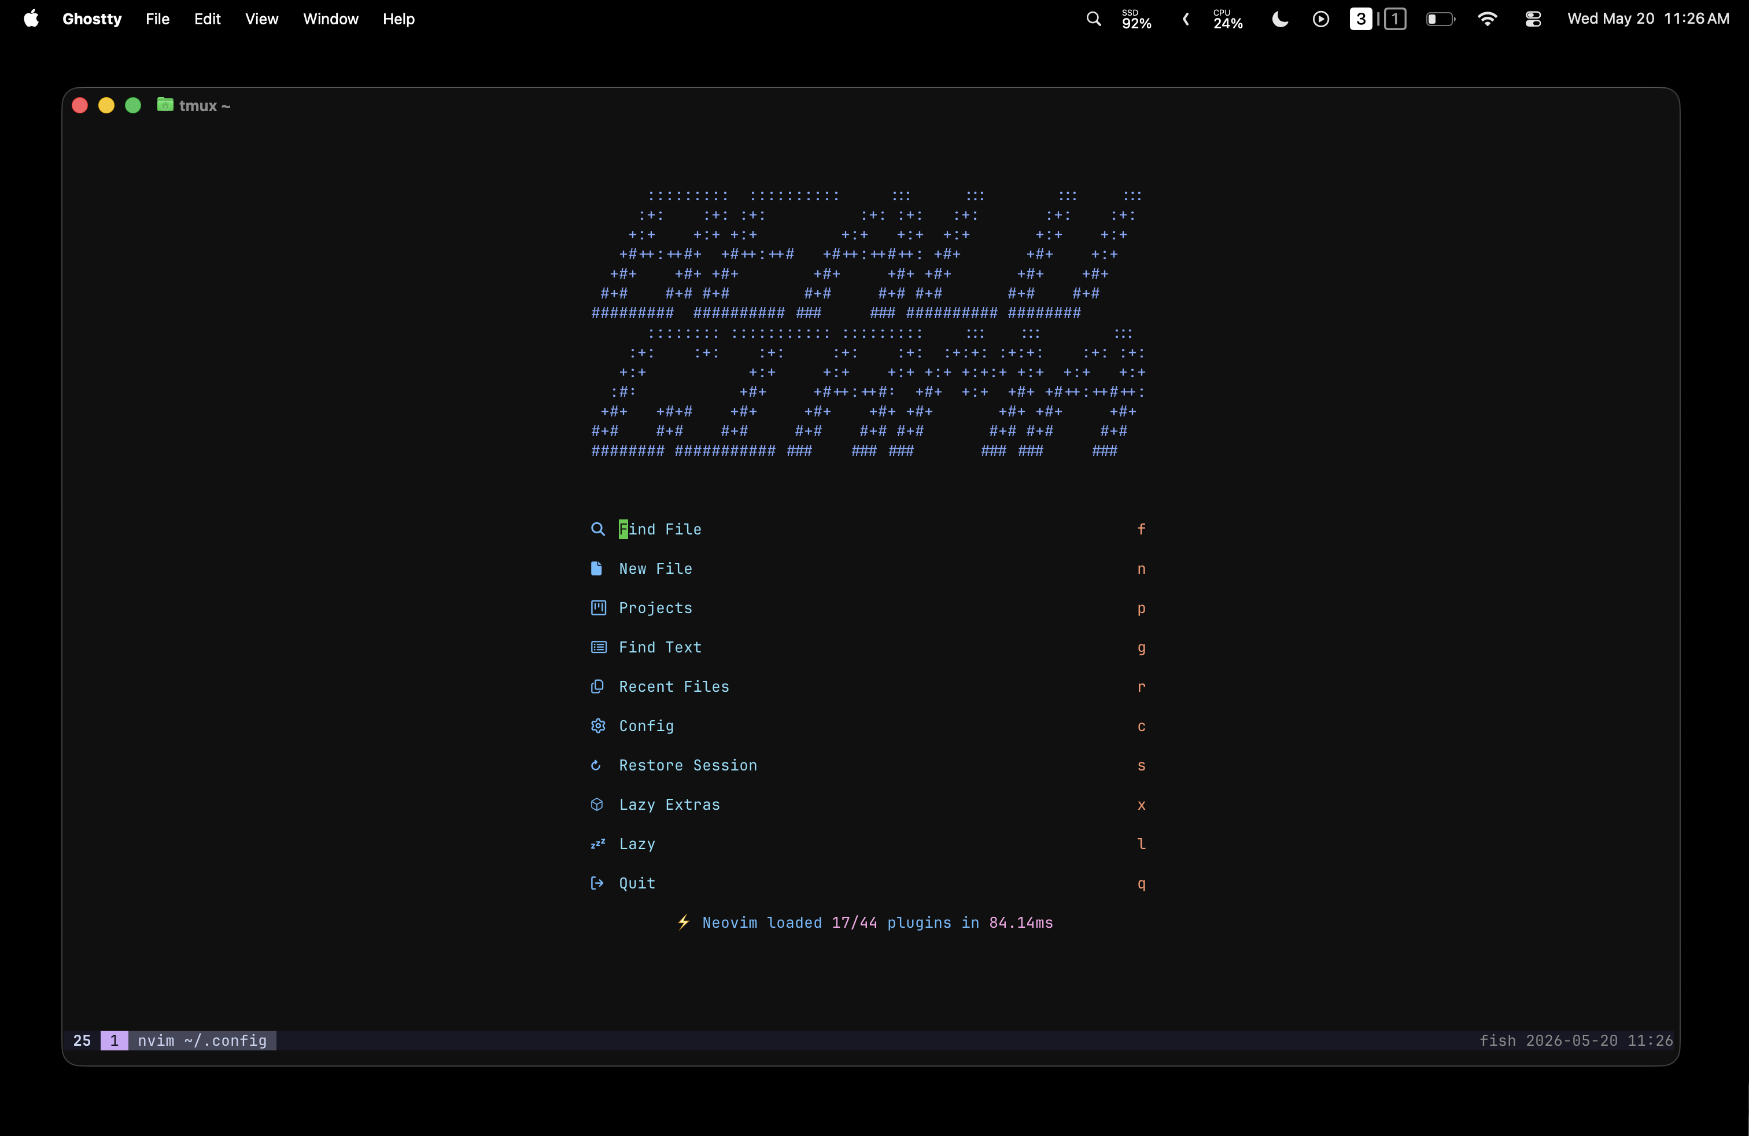Open the File menu
Image resolution: width=1749 pixels, height=1136 pixels.
[157, 19]
